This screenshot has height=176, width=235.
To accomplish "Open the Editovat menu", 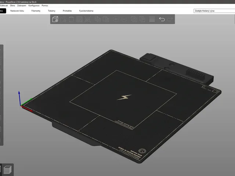I will click(x=4, y=5).
